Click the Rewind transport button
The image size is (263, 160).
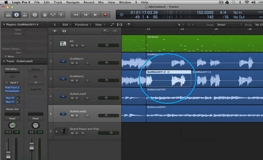point(76,15)
